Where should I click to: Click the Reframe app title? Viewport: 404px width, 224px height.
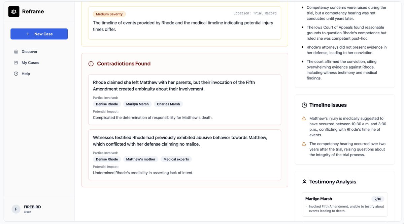[33, 11]
